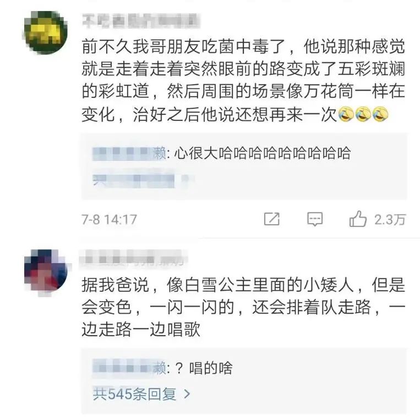Select the reply text ？唱的啥
Image resolution: width=420 pixels, height=418 pixels.
[x=204, y=368]
